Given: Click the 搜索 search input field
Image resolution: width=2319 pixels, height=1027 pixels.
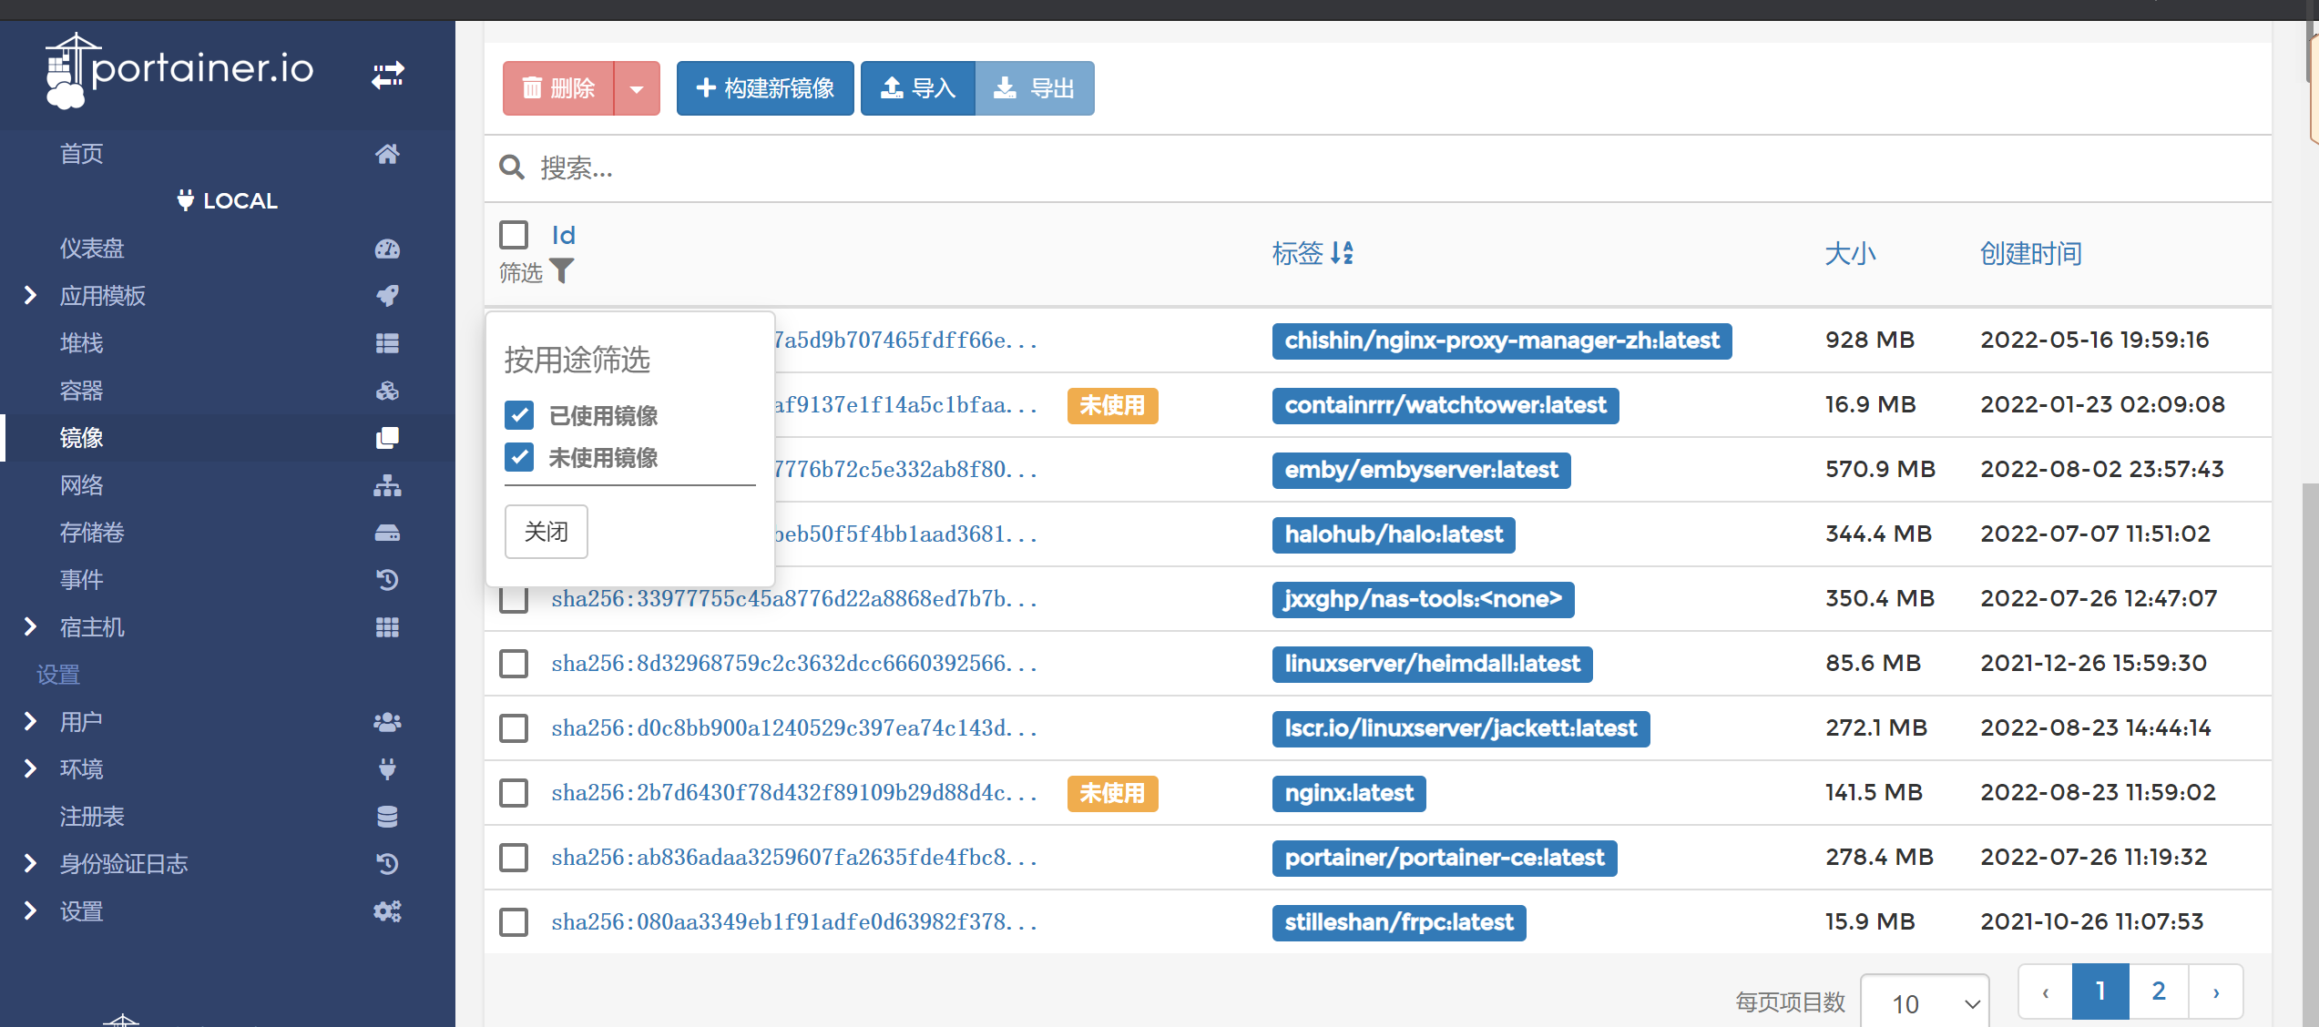Looking at the screenshot, I should (x=1398, y=168).
